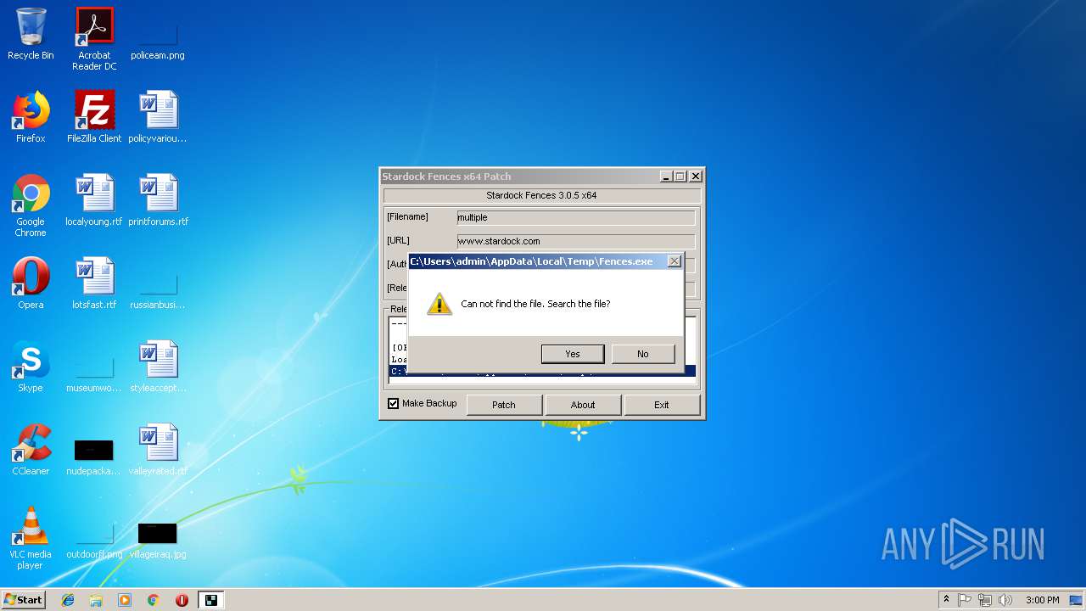Click Chrome icon in taskbar
Screen dimensions: 1086x611
(153, 600)
